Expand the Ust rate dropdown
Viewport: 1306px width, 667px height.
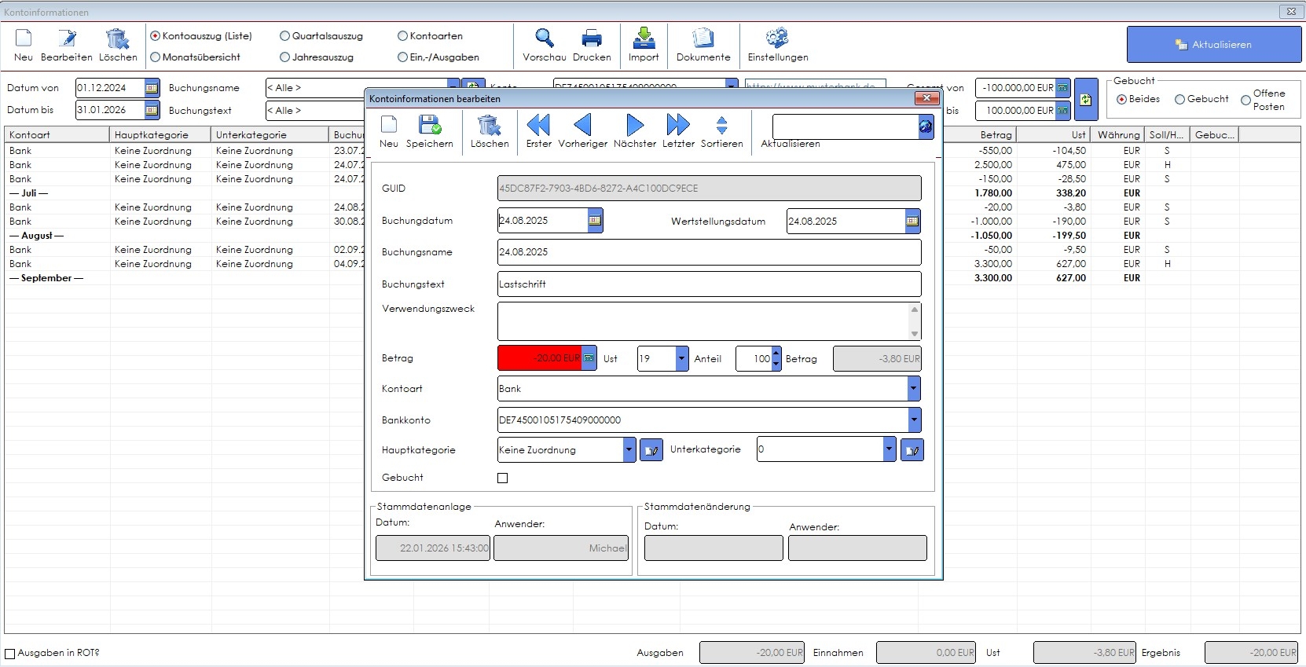click(681, 359)
